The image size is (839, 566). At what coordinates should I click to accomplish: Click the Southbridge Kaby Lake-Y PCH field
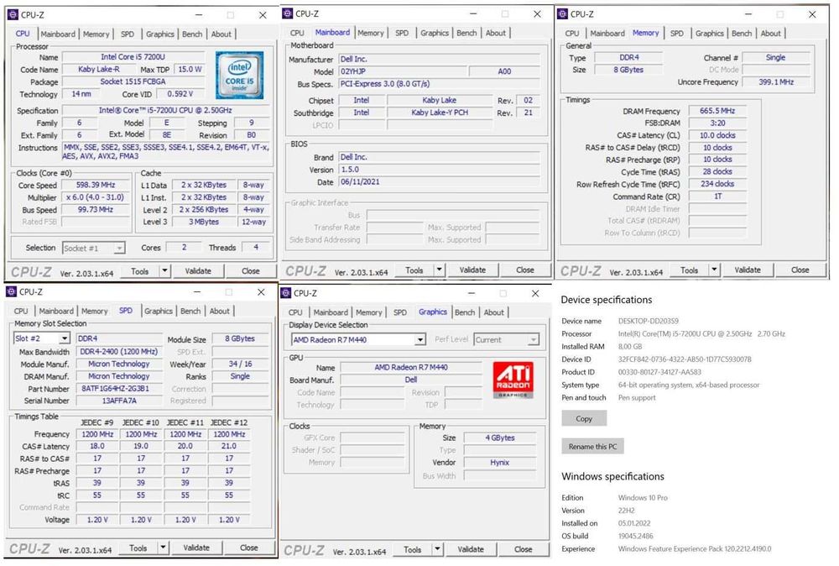[x=440, y=113]
